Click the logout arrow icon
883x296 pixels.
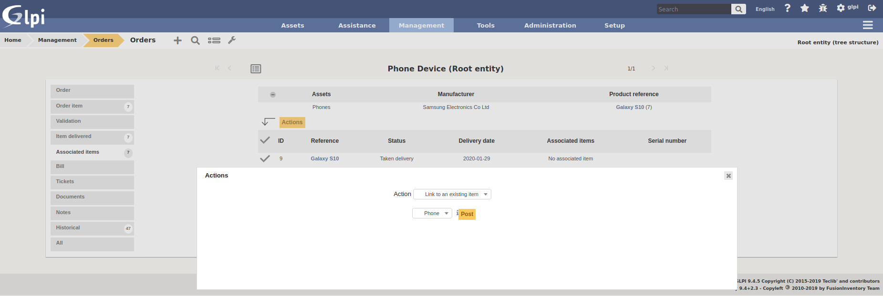[x=872, y=8]
